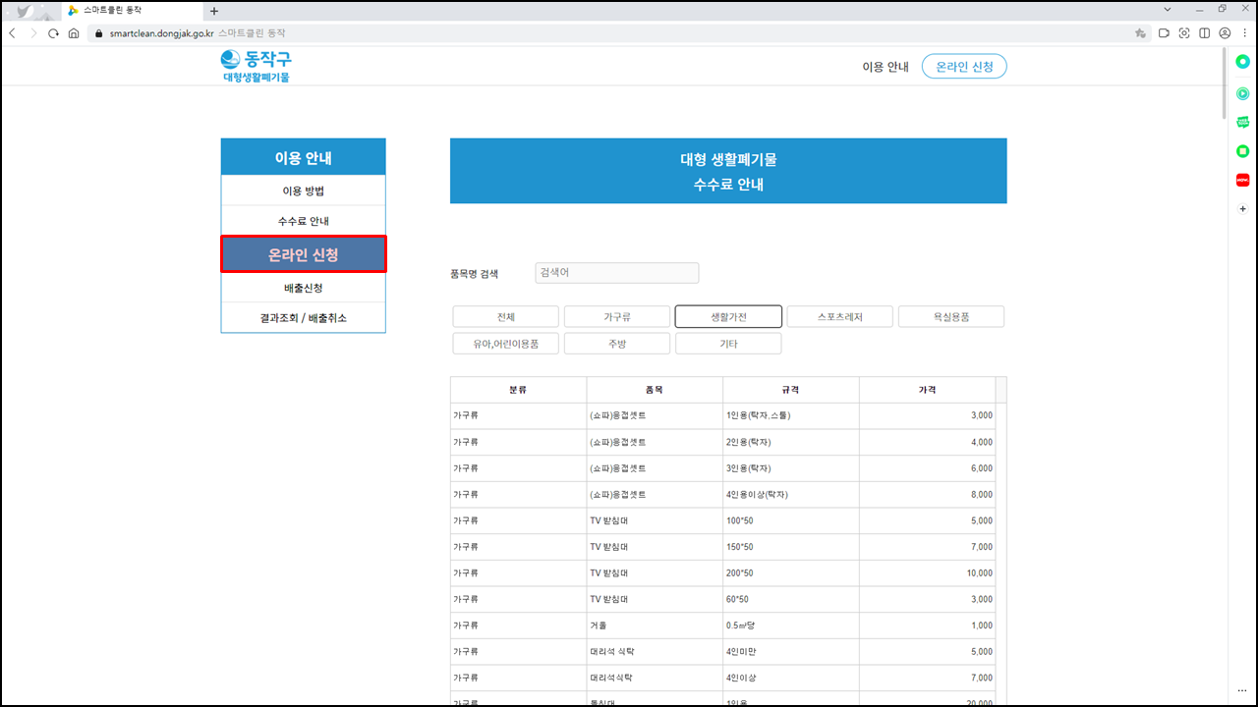The width and height of the screenshot is (1258, 707).
Task: Click the address bar URL
Action: (161, 32)
